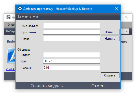Click the Сайт field containing http://
Screen dimensions: 136x93
pos(72,61)
